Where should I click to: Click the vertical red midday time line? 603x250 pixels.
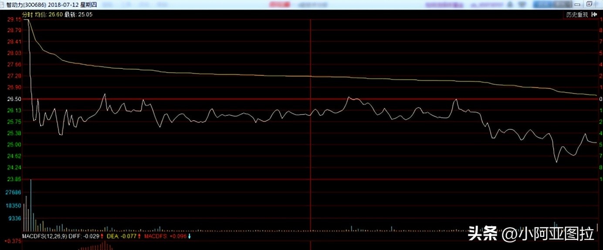pos(311,131)
